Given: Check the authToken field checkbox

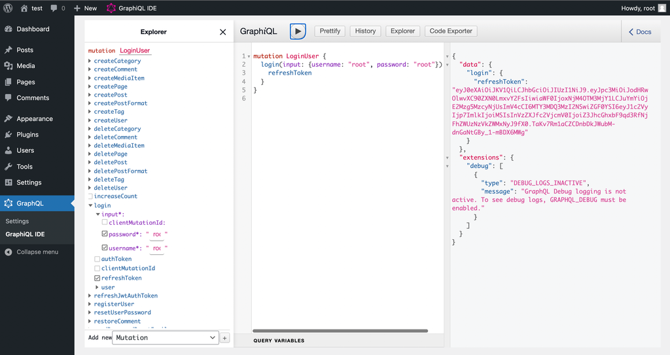Looking at the screenshot, I should [x=97, y=259].
